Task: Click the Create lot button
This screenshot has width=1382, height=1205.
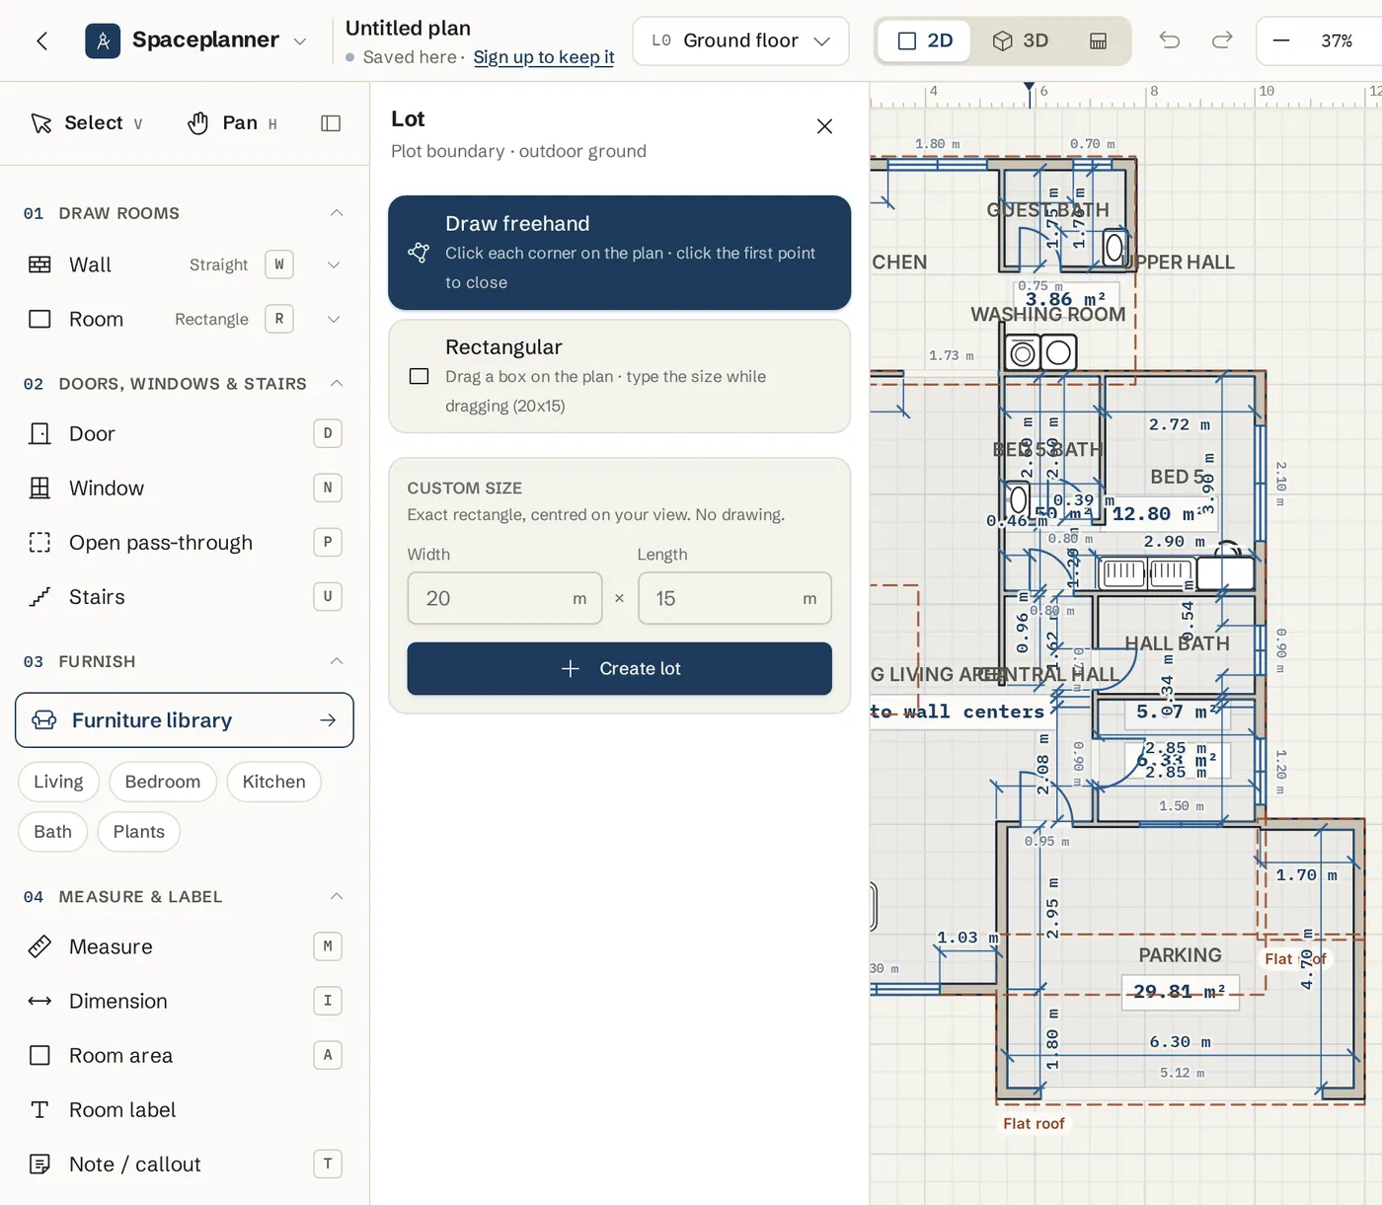Action: [619, 668]
